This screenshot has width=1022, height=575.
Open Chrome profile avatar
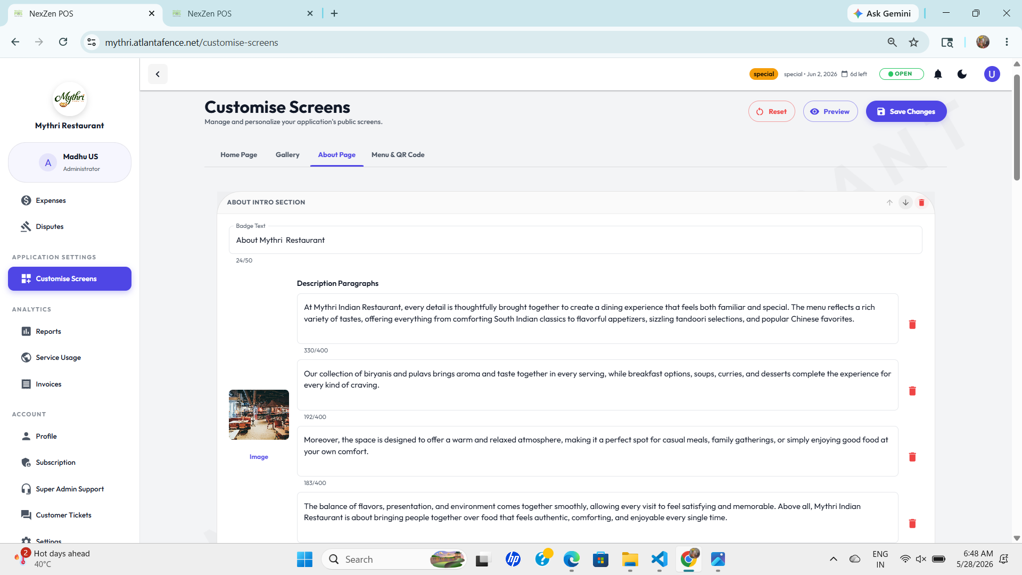tap(983, 42)
